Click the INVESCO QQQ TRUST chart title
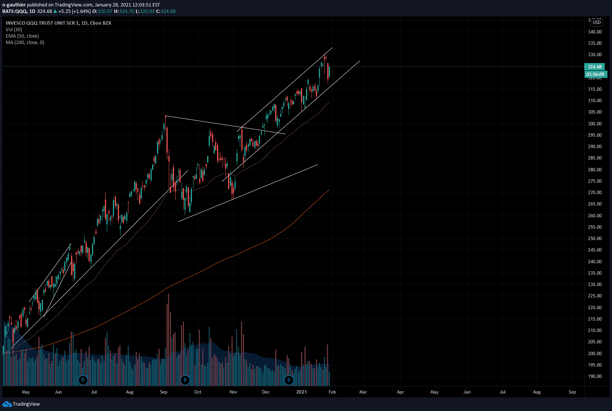Image resolution: width=612 pixels, height=411 pixels. coord(59,23)
